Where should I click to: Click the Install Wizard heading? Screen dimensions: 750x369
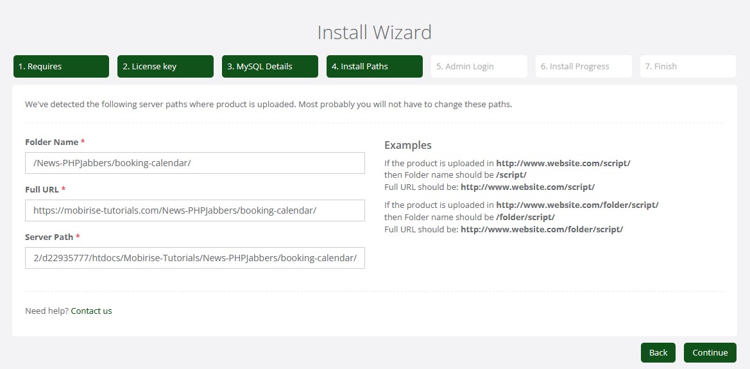click(375, 32)
